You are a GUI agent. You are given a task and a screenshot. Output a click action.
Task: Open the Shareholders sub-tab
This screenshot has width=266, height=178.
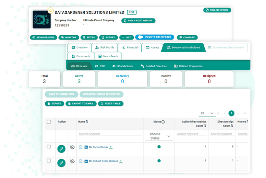[123, 66]
